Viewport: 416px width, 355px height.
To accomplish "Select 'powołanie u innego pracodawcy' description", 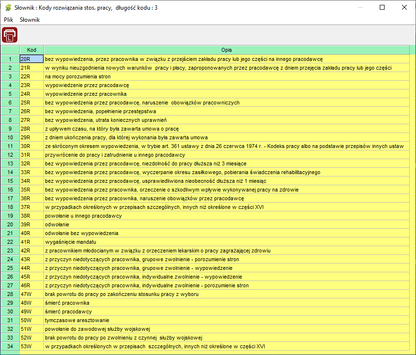I will click(x=227, y=216).
